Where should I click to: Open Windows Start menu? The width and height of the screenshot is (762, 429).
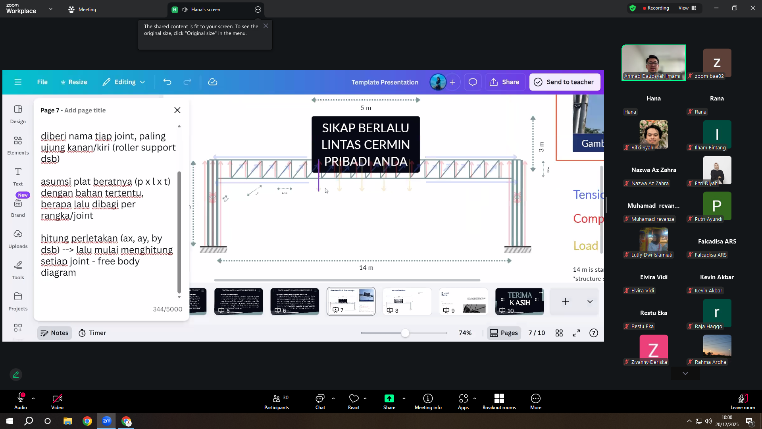pyautogui.click(x=10, y=421)
